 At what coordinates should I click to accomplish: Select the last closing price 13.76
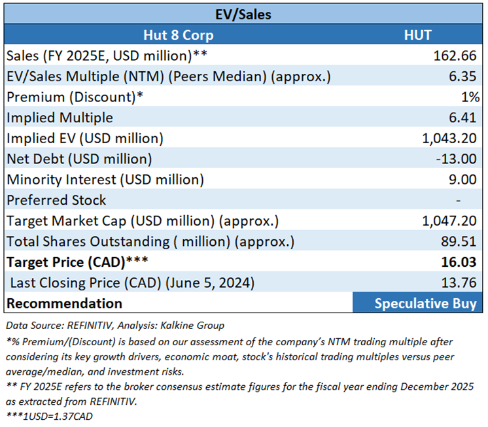[459, 283]
